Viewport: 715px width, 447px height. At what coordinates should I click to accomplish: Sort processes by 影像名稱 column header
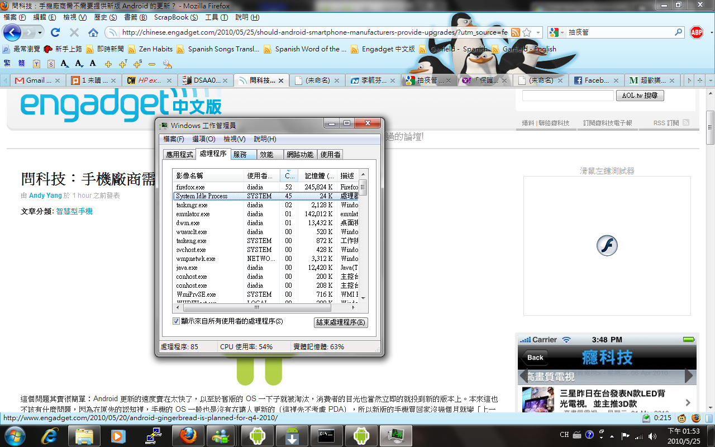click(208, 175)
